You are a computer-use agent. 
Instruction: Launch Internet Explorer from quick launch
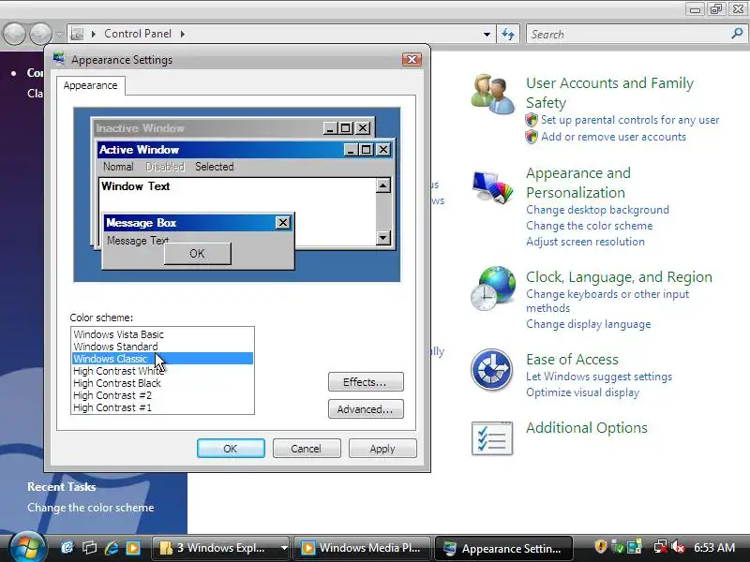[x=112, y=548]
